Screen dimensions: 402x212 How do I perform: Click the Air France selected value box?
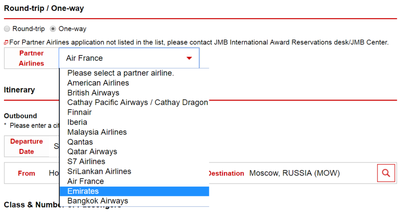click(x=129, y=58)
